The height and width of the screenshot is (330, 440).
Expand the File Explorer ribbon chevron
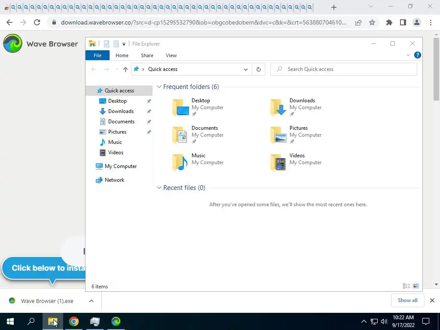(x=408, y=55)
